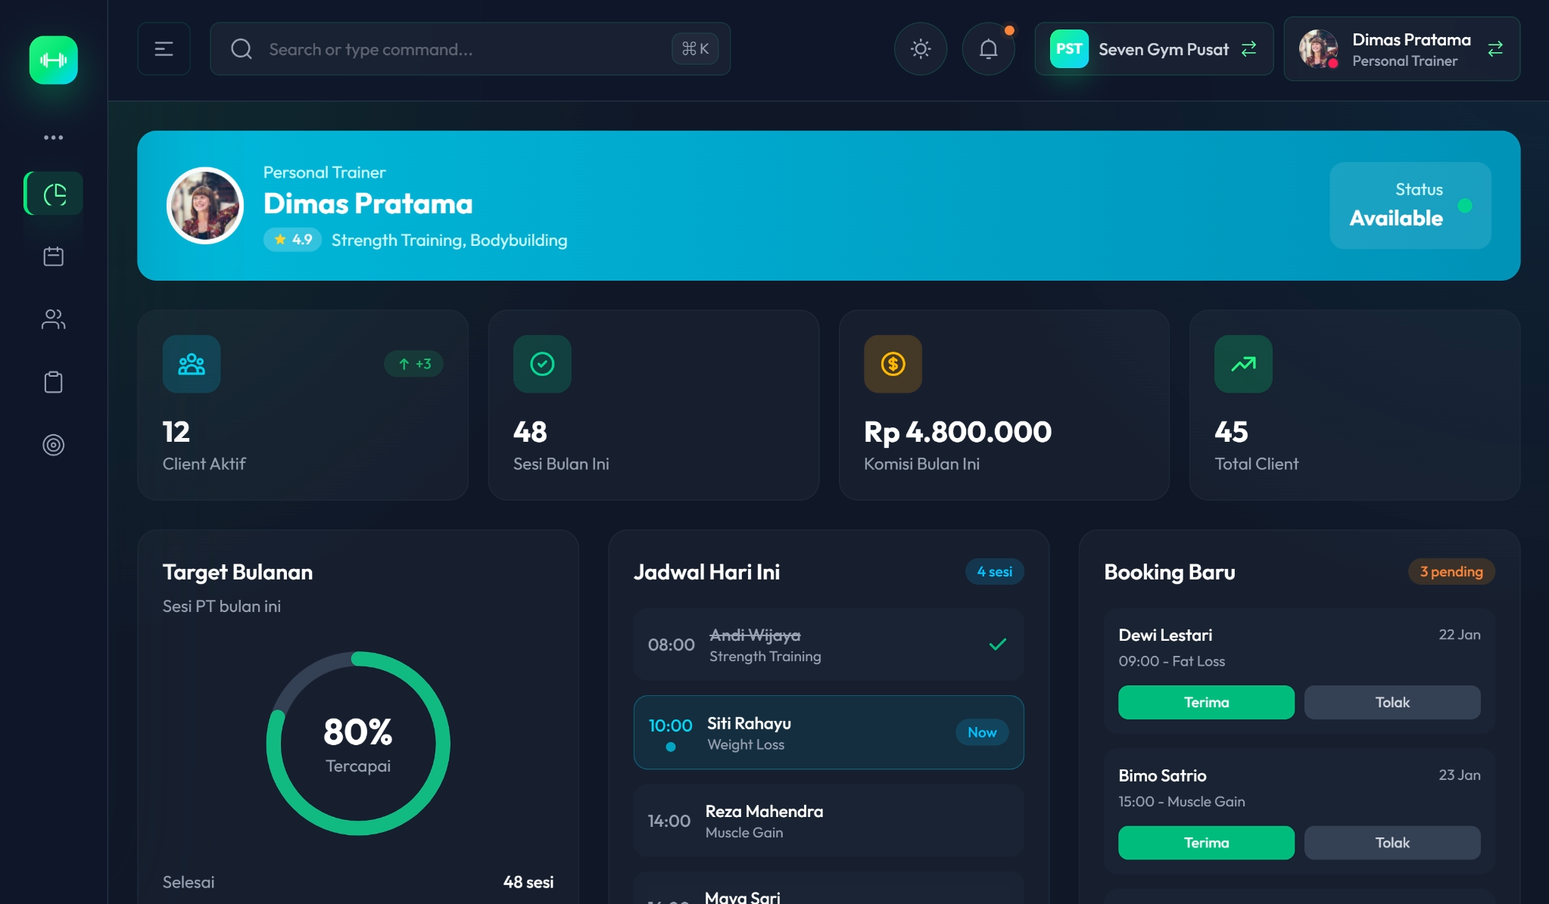Open Dimas Pratama profile menu

click(1401, 49)
